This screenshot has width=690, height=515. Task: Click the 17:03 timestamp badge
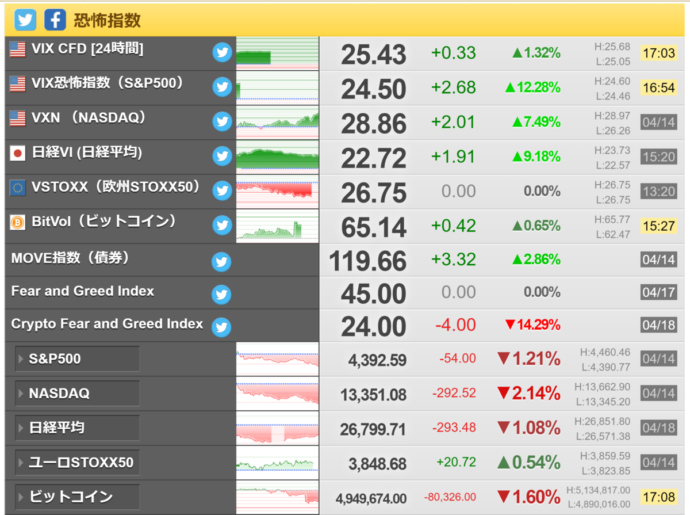coord(658,54)
